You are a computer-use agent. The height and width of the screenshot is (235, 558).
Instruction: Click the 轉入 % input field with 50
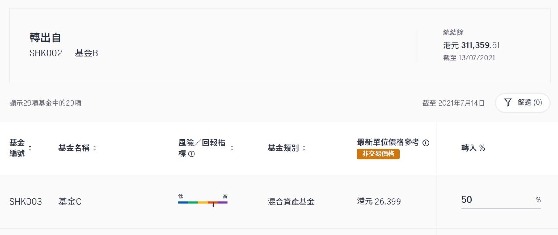point(501,200)
